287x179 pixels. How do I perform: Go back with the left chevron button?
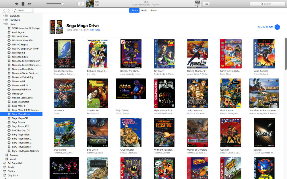(4, 10)
